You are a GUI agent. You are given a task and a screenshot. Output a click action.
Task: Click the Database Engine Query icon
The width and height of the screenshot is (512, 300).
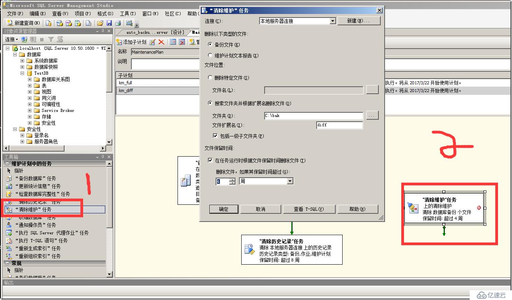pos(49,23)
